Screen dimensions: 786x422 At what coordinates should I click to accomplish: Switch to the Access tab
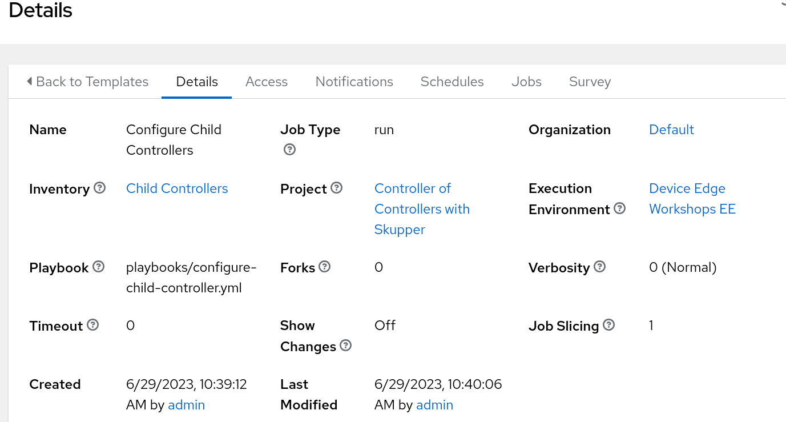(267, 82)
